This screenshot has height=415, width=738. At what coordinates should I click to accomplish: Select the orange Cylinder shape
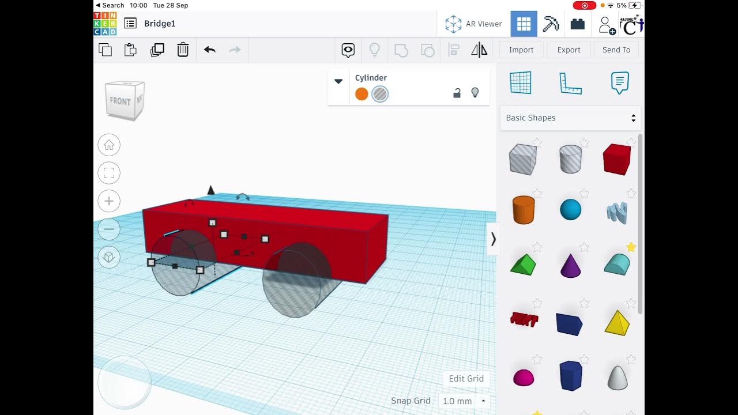(523, 210)
